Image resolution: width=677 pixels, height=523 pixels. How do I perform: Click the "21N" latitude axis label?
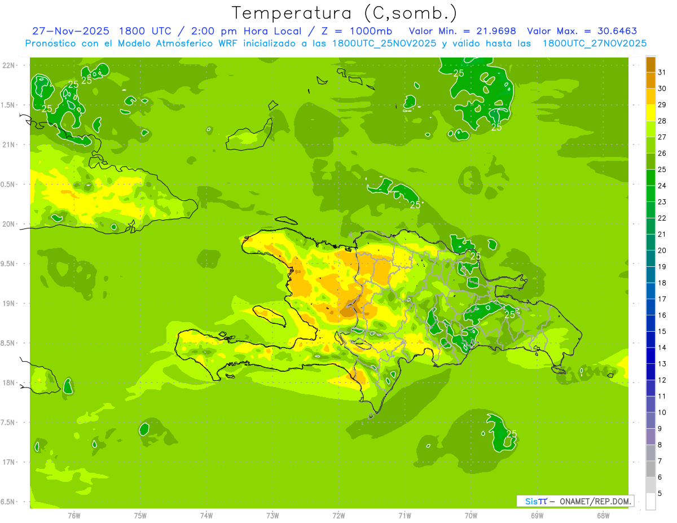point(10,144)
